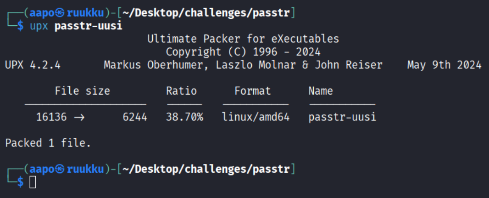
Task: Click the "File size" column header
Action: (82, 91)
